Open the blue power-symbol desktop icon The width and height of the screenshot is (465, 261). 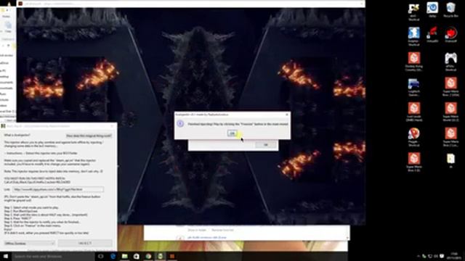[x=432, y=10]
